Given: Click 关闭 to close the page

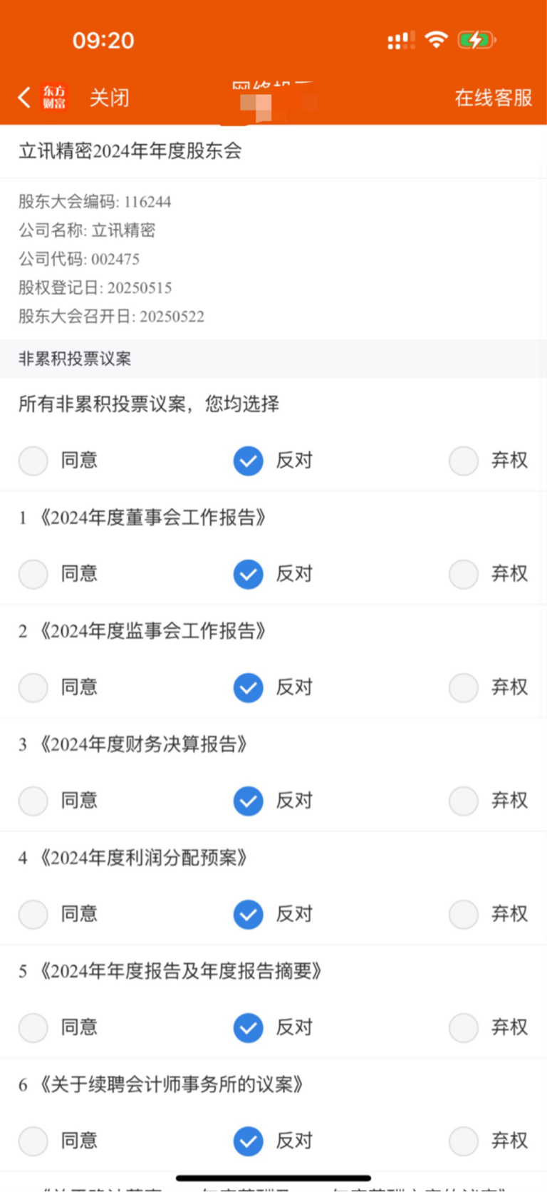Looking at the screenshot, I should (x=110, y=98).
